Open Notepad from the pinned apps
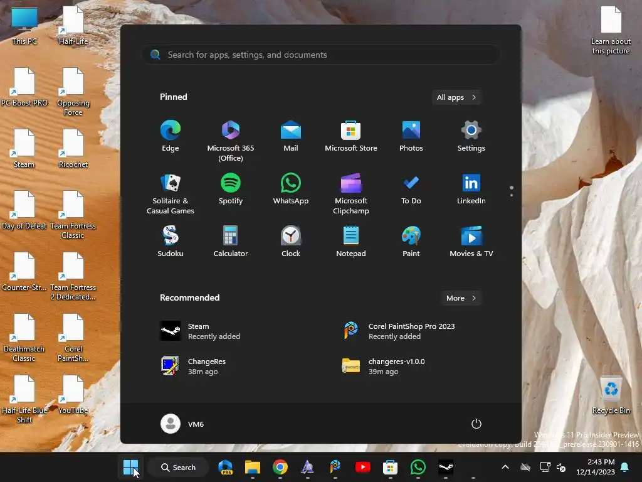 (351, 242)
